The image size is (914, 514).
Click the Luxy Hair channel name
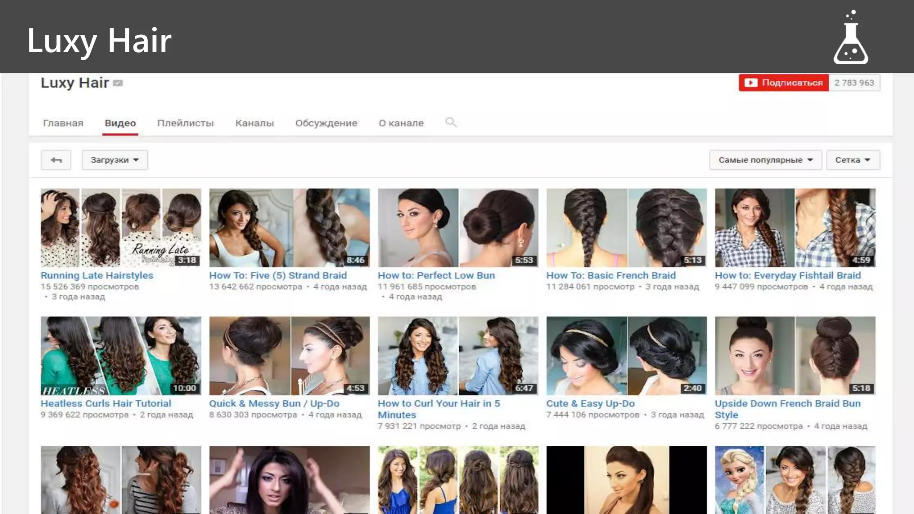point(75,83)
